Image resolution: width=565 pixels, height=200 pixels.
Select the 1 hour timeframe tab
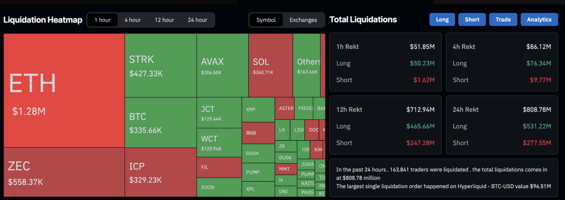(x=102, y=20)
